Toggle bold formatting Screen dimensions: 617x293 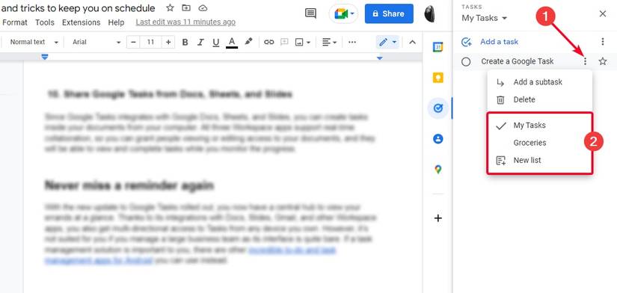(x=185, y=42)
